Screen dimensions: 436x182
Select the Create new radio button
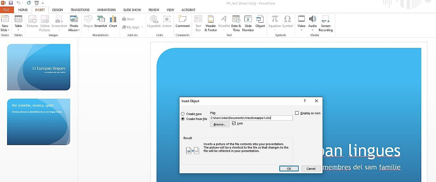tap(183, 113)
